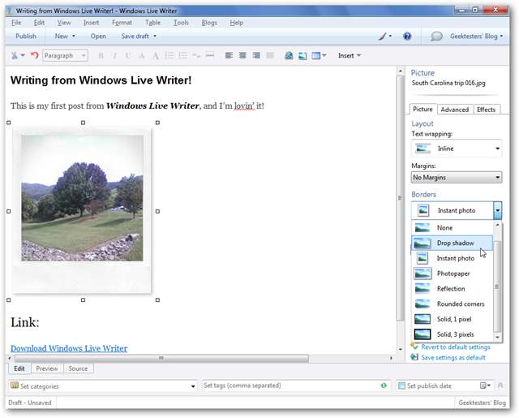Open the Text wrapping Inline dropdown
The image size is (519, 418).
[457, 149]
